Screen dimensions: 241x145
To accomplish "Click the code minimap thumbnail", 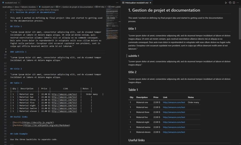I will pyautogui.click(x=112, y=24).
